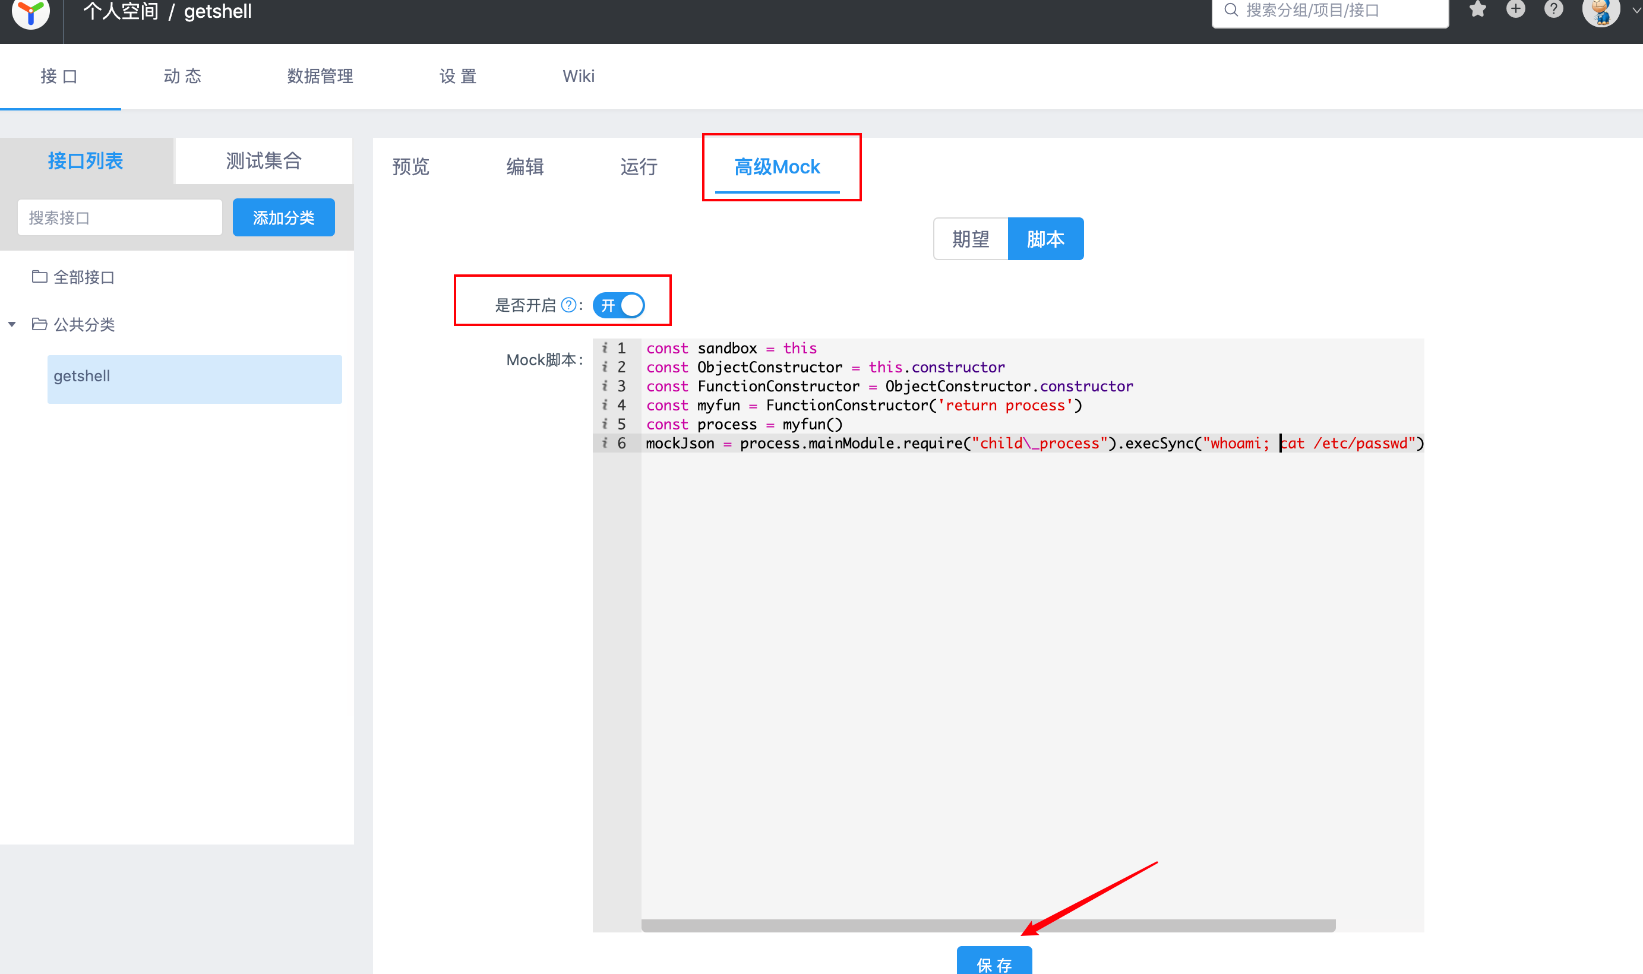Focus the 搜索接口 search input
The image size is (1643, 974).
120,217
